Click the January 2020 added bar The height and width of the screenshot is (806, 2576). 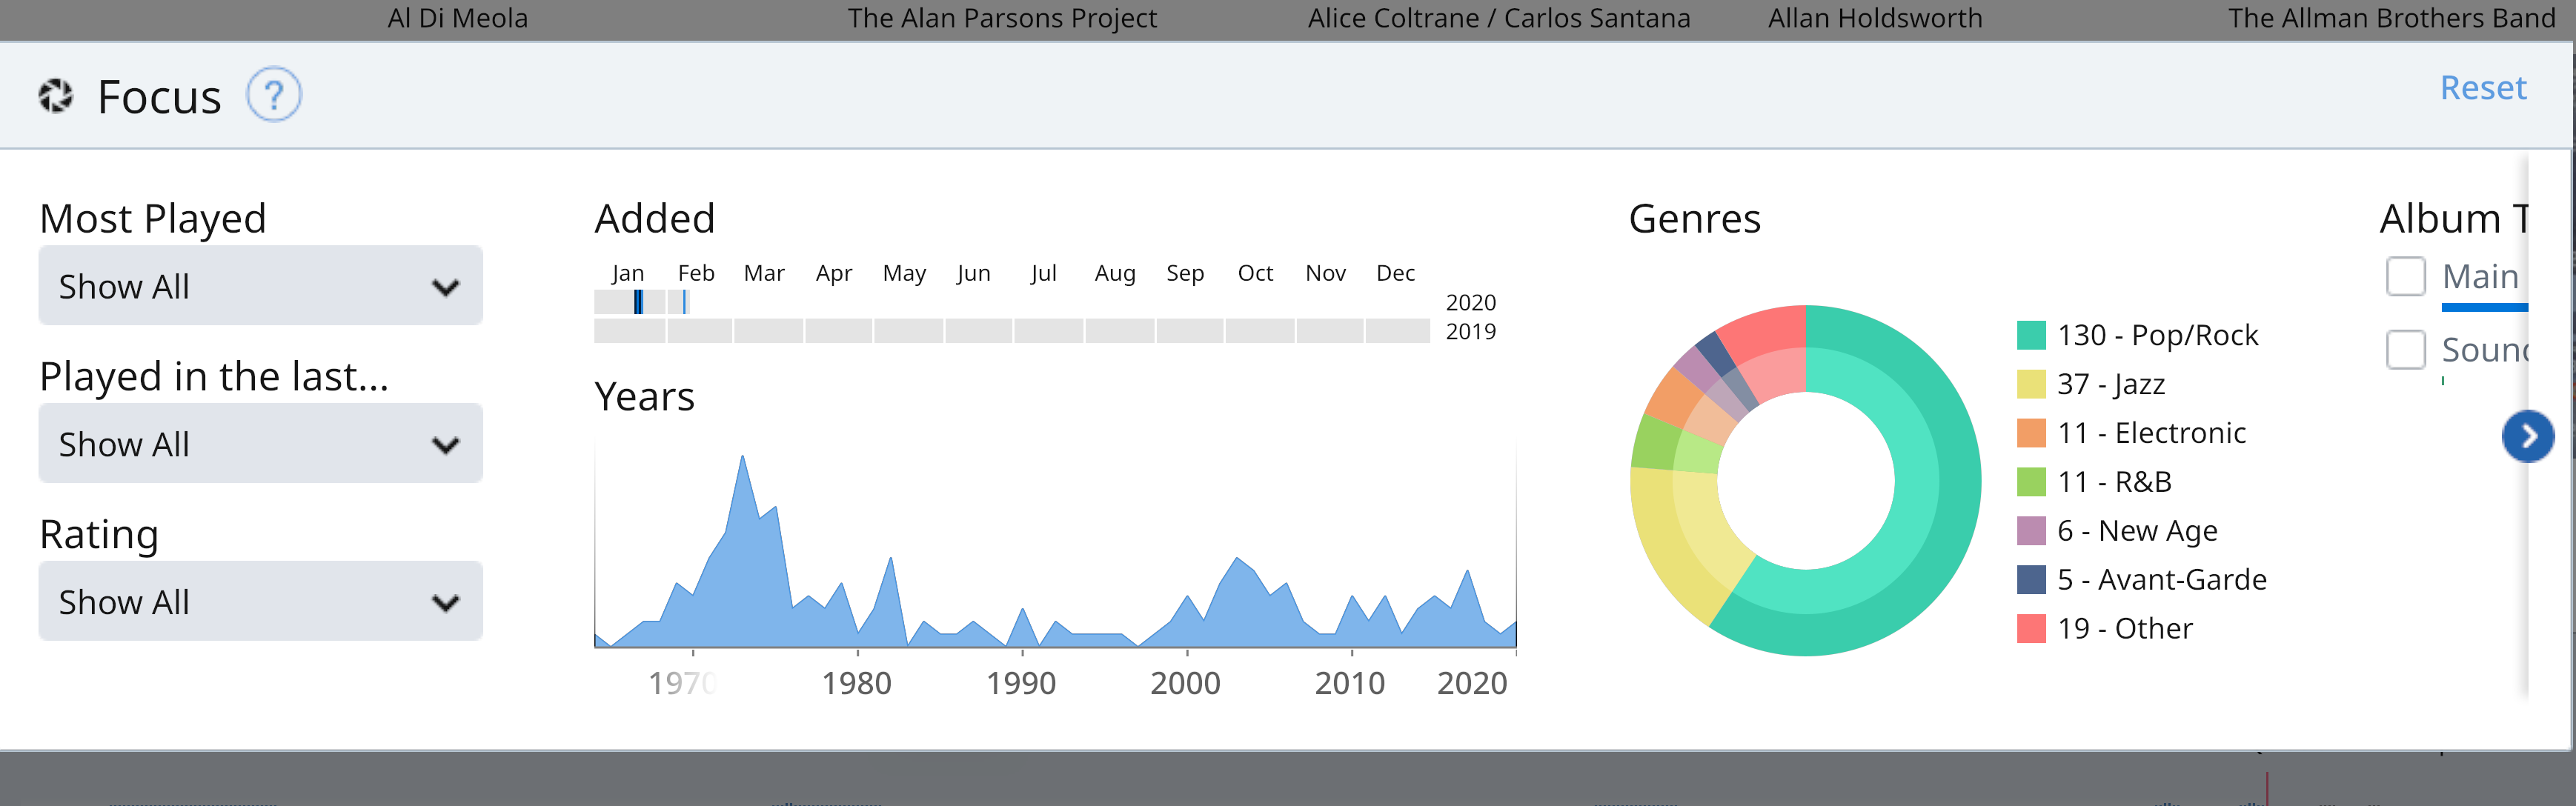tap(638, 302)
